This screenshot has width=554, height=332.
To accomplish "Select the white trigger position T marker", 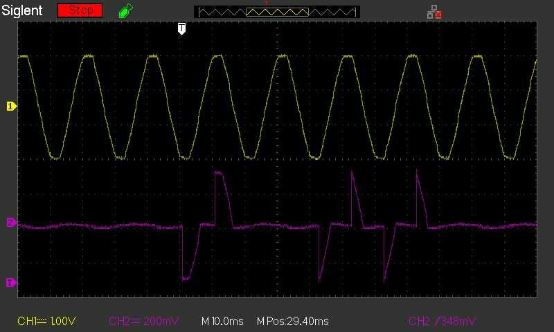I will pyautogui.click(x=181, y=29).
